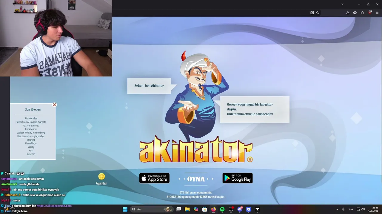Expand the list all tabs chevron
The width and height of the screenshot is (382, 214).
coord(343,4)
